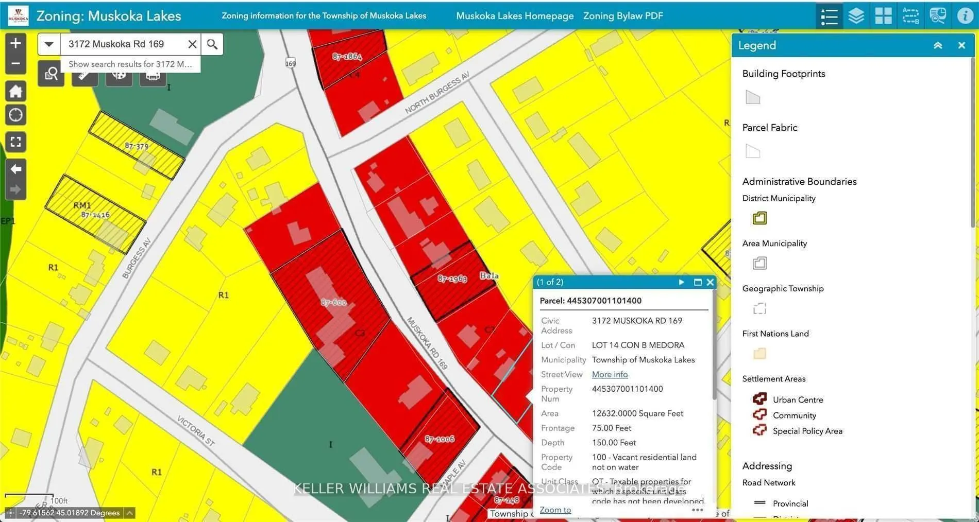This screenshot has height=522, width=979.
Task: Open the Zoning Bylaw PDF link
Action: point(623,16)
